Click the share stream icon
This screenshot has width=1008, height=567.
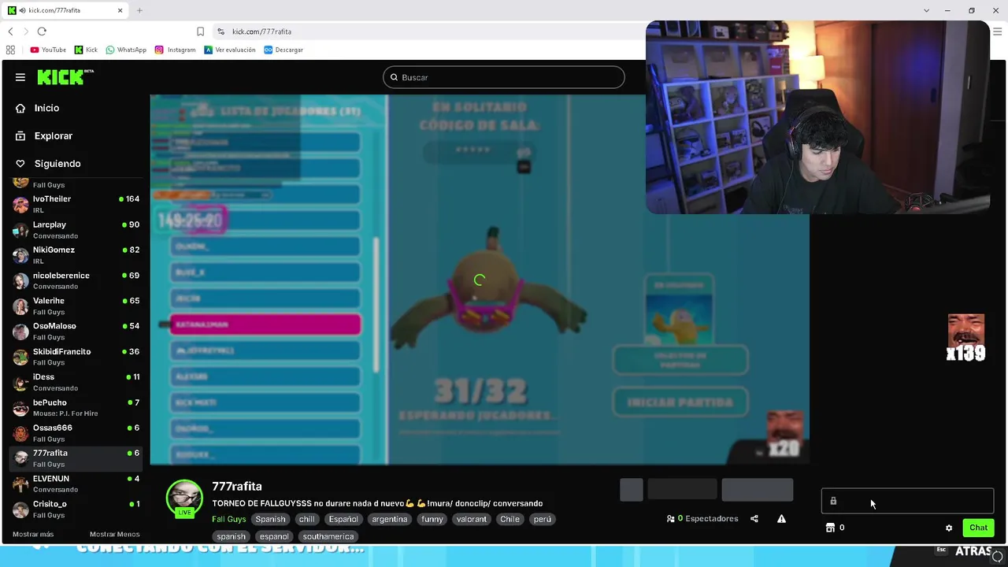[x=754, y=519]
